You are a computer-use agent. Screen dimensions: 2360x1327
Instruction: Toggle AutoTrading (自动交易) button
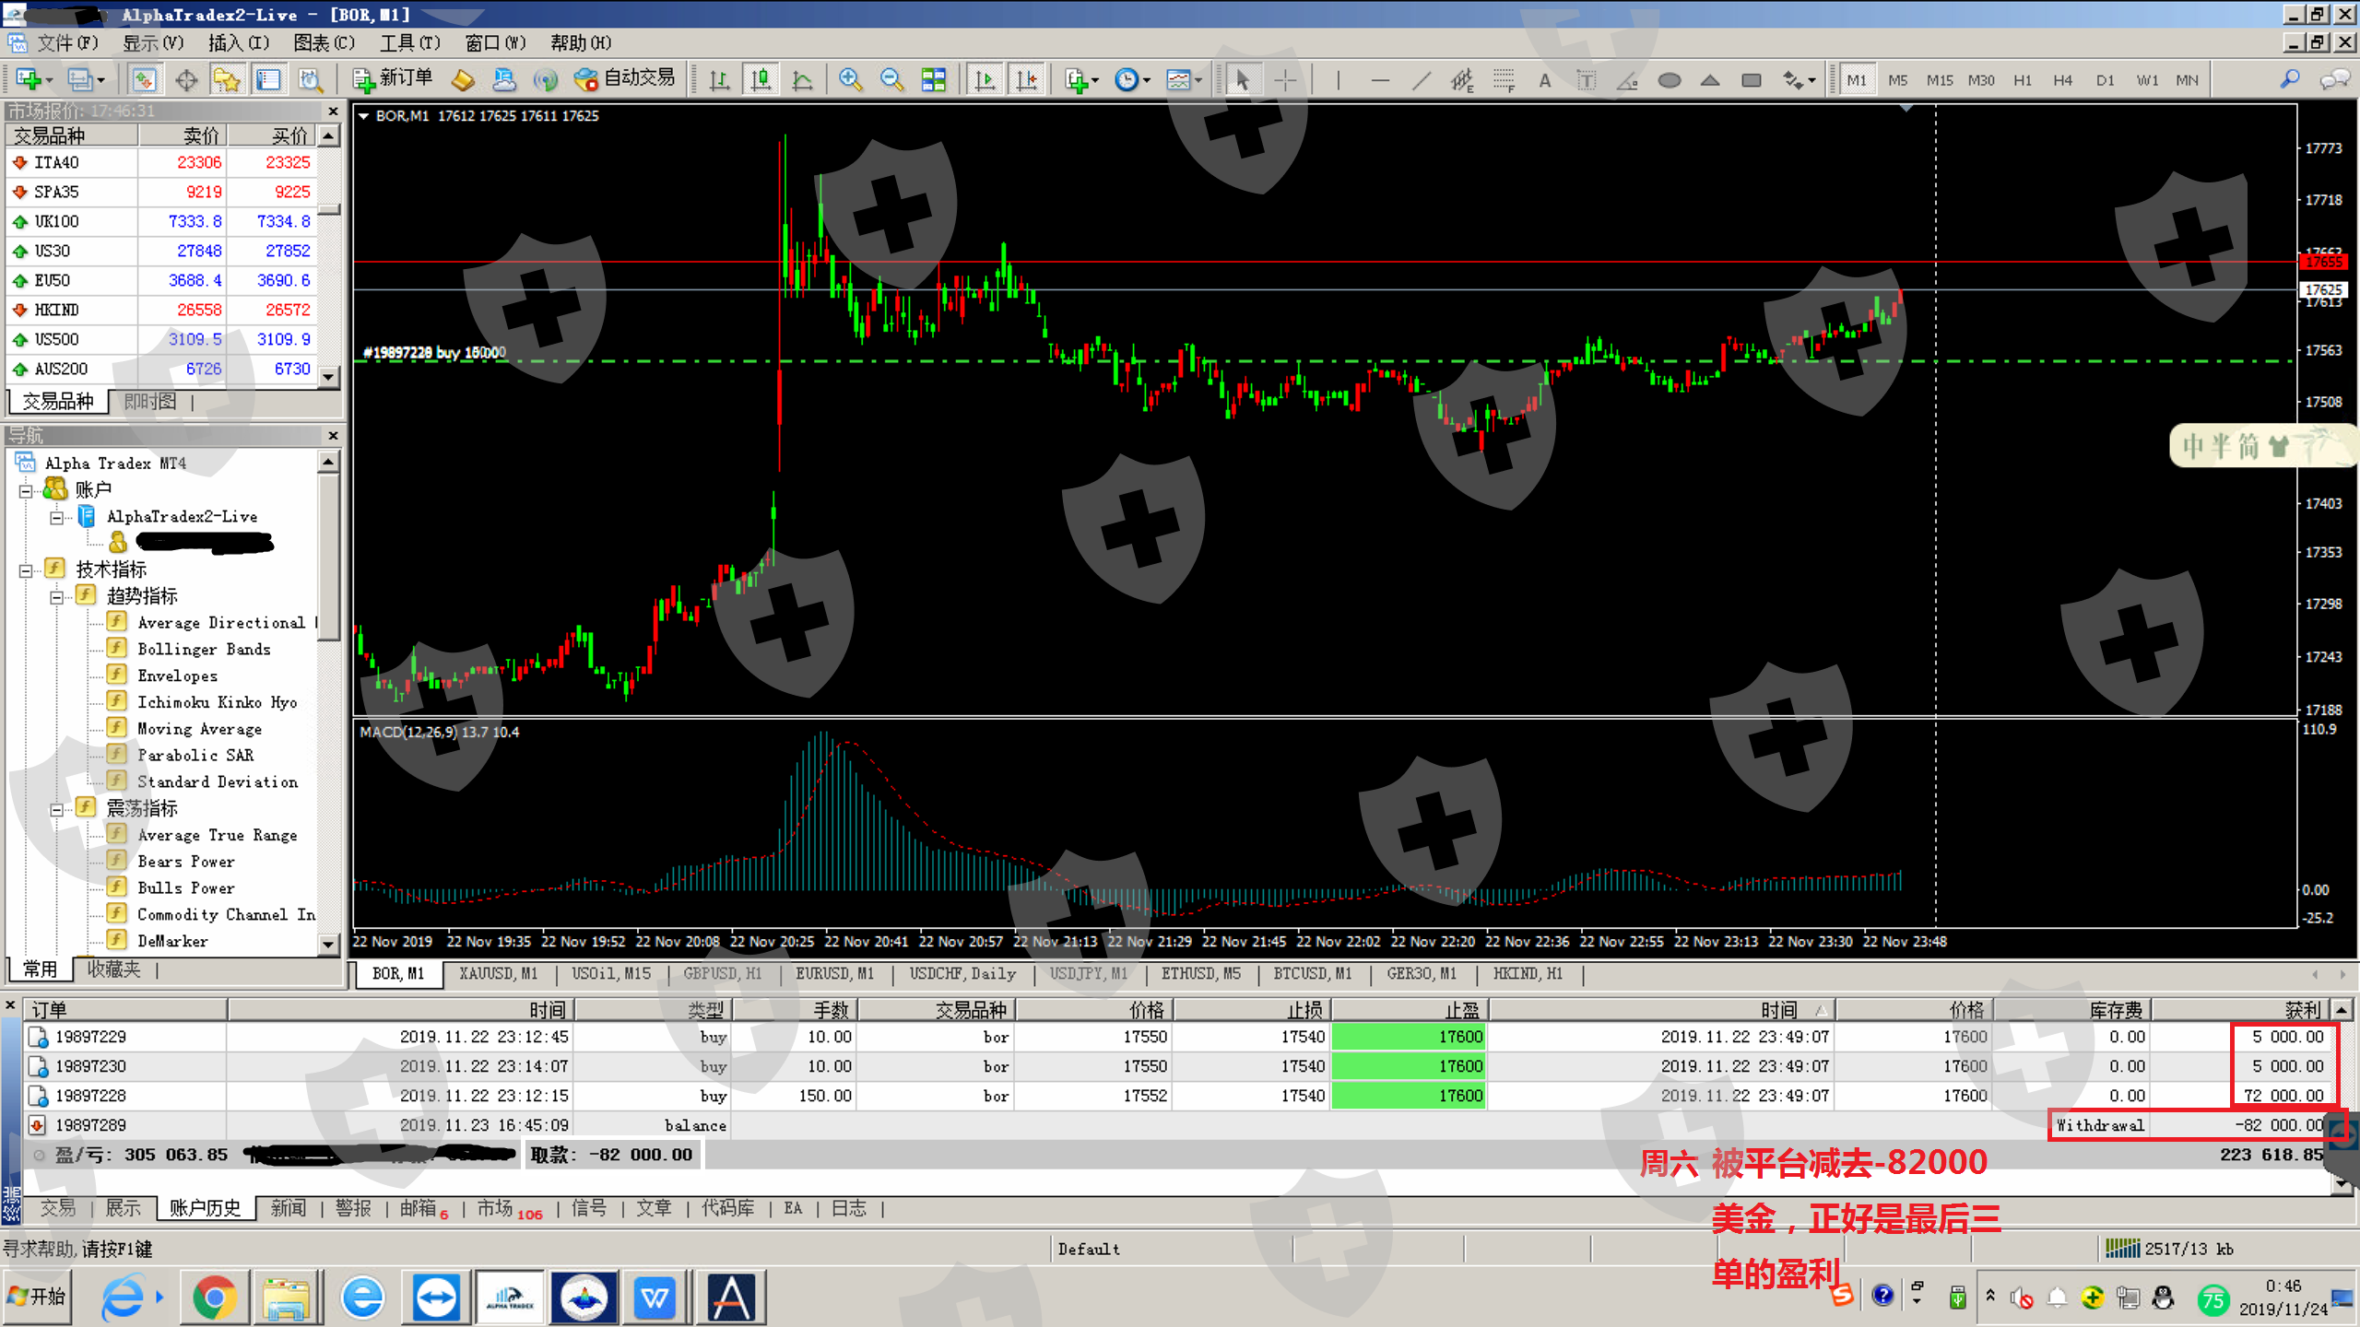point(625,79)
